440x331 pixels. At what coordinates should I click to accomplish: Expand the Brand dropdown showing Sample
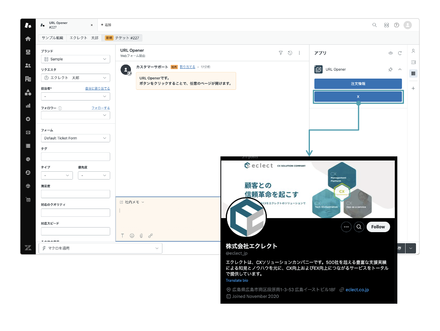click(x=75, y=59)
